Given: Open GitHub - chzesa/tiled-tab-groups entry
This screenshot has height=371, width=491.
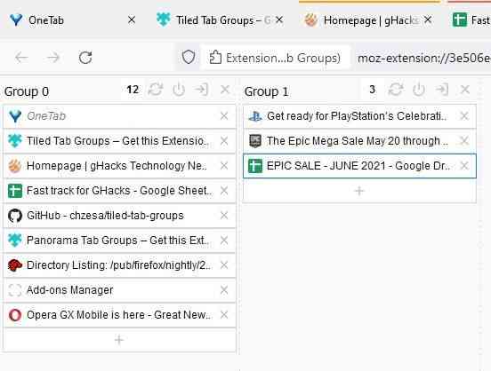Looking at the screenshot, I should (119, 216).
